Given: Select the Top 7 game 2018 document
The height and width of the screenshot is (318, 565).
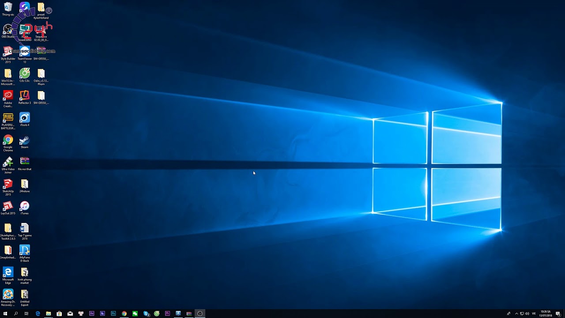Looking at the screenshot, I should pos(25,232).
